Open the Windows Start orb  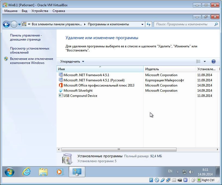(x=9, y=172)
